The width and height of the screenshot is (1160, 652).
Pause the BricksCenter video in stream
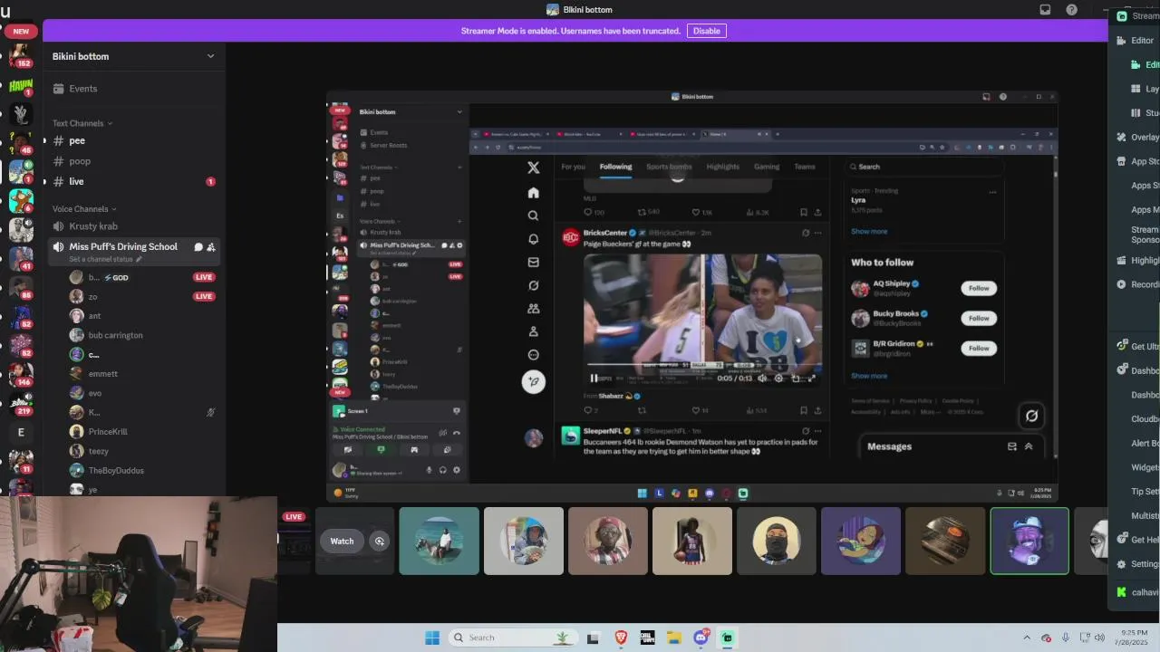point(594,379)
